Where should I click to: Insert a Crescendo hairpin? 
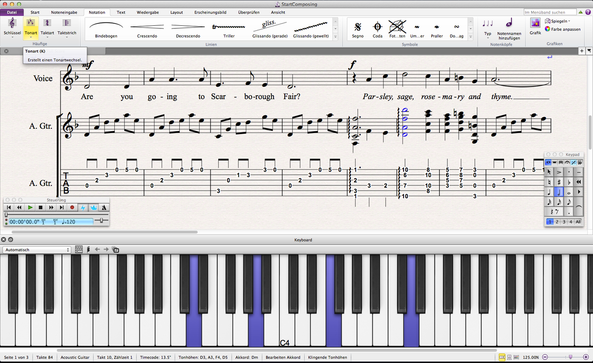[x=147, y=29]
